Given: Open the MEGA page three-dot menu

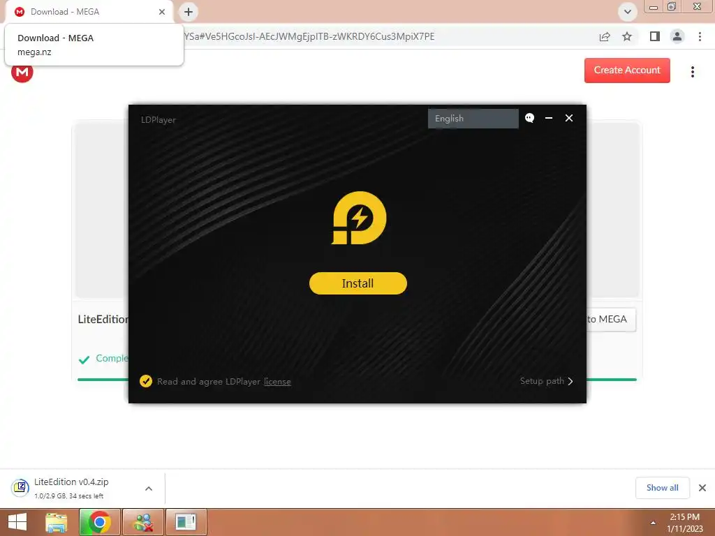Looking at the screenshot, I should (692, 72).
